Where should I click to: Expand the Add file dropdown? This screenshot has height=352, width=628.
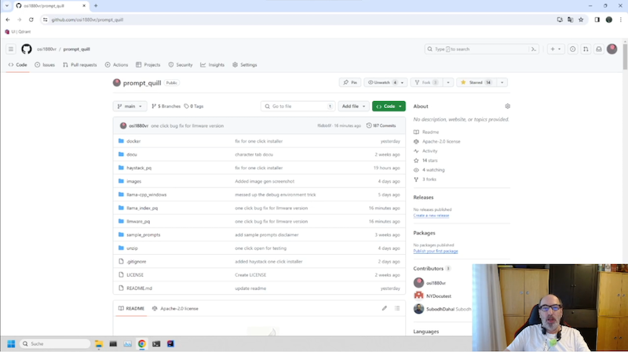coord(353,106)
